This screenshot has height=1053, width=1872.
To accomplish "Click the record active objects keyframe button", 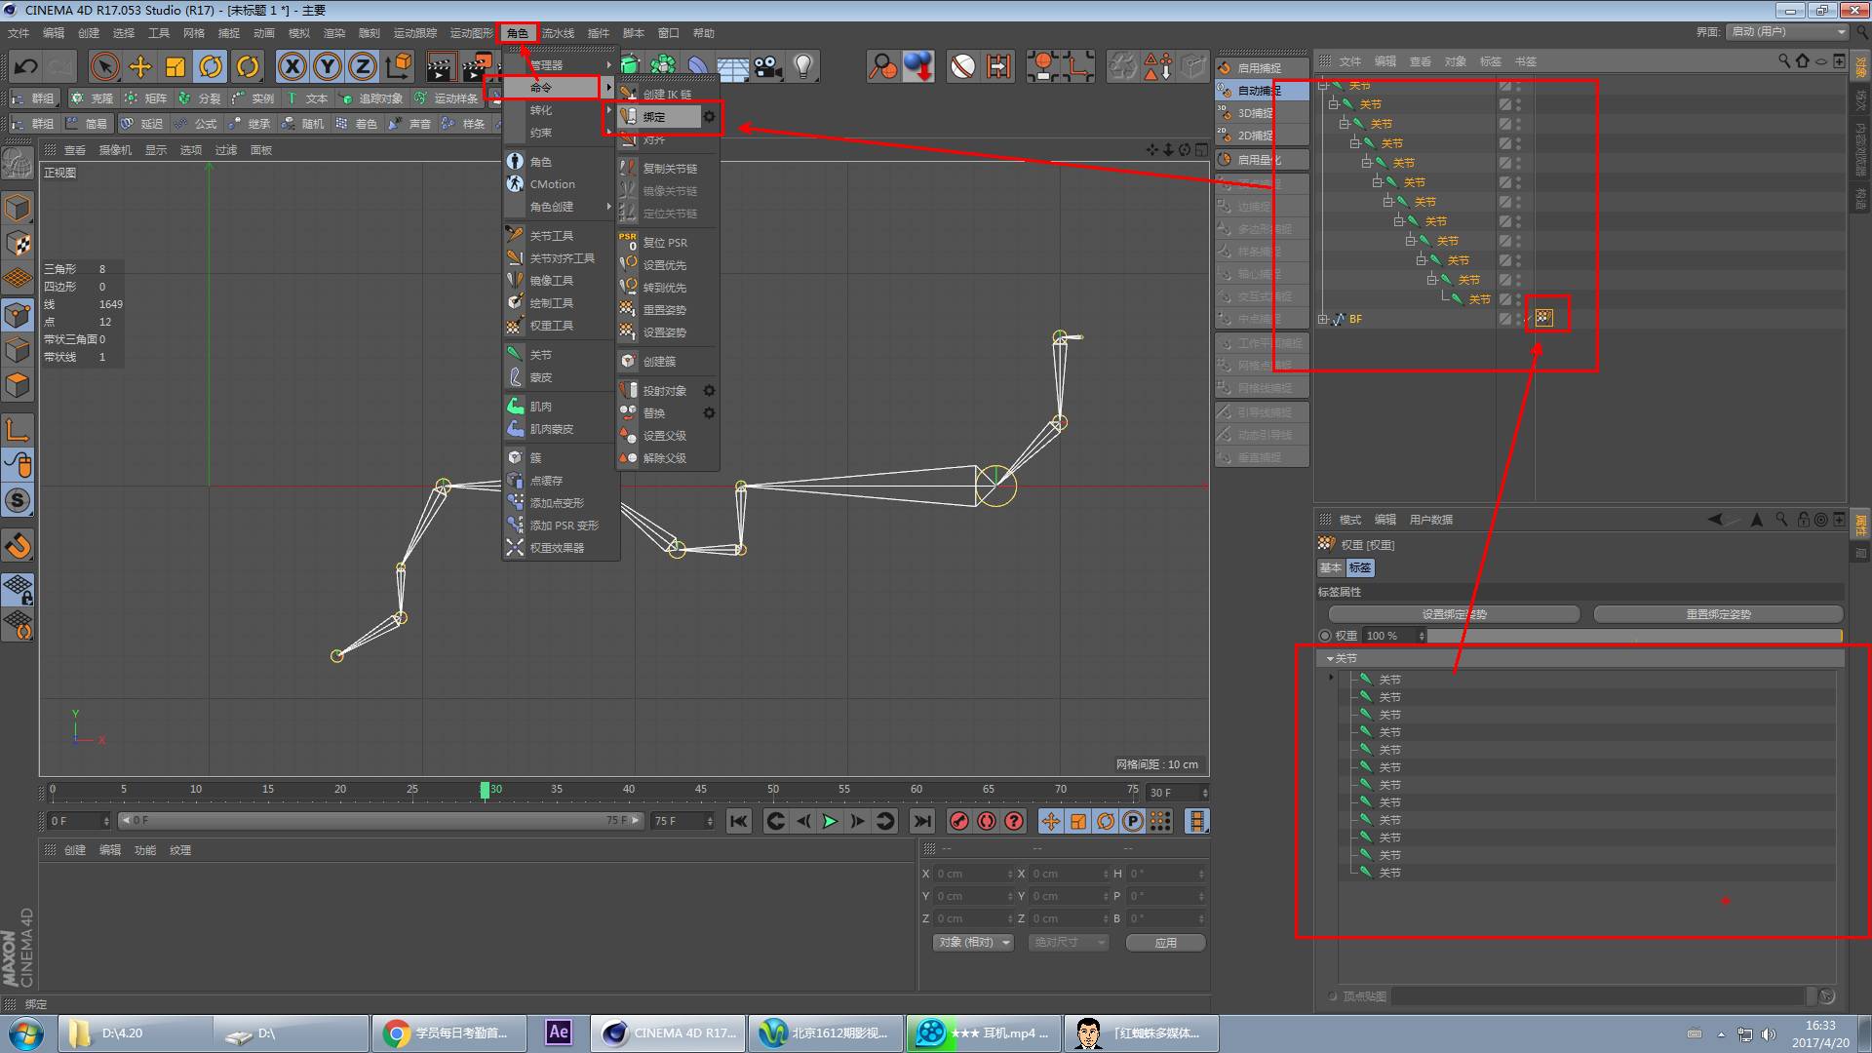I will click(959, 821).
